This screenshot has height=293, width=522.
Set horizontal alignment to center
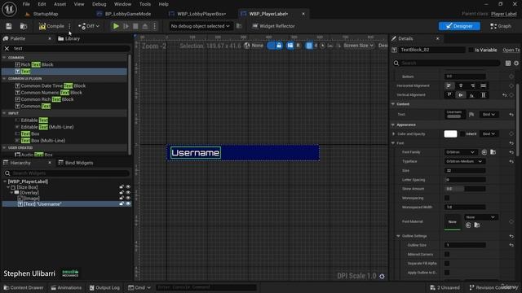pos(461,85)
